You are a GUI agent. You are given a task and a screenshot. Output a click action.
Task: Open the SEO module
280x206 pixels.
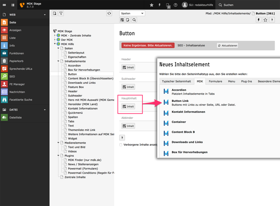(25, 77)
